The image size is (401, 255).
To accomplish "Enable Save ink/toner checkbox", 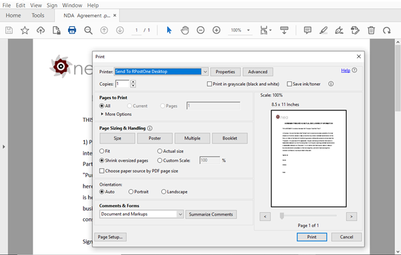I will pos(289,84).
